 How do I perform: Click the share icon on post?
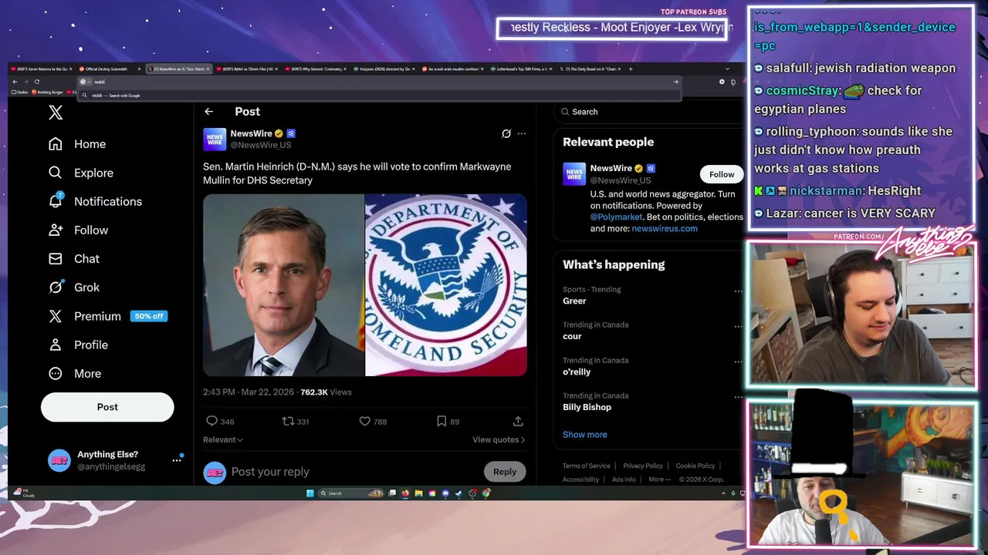coord(518,421)
